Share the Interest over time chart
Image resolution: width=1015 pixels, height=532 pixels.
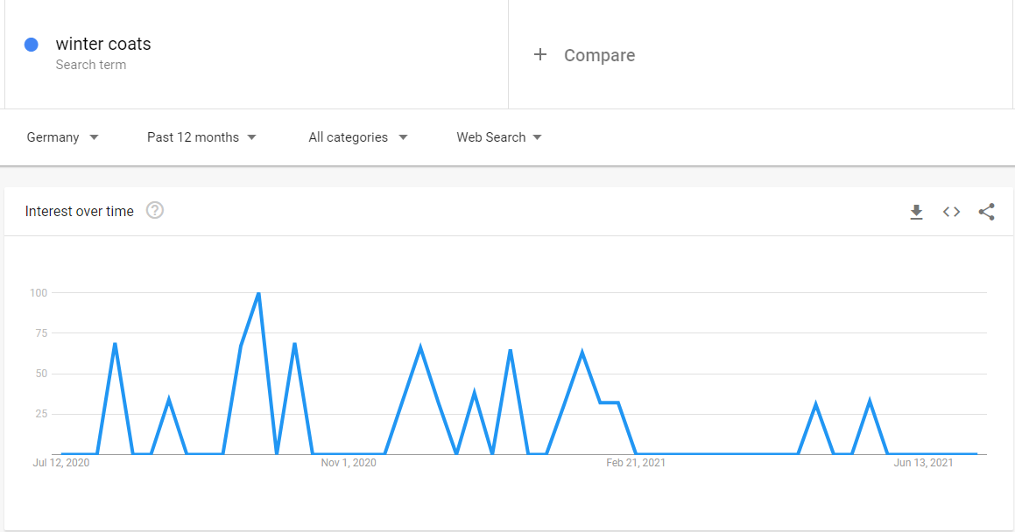pyautogui.click(x=986, y=212)
